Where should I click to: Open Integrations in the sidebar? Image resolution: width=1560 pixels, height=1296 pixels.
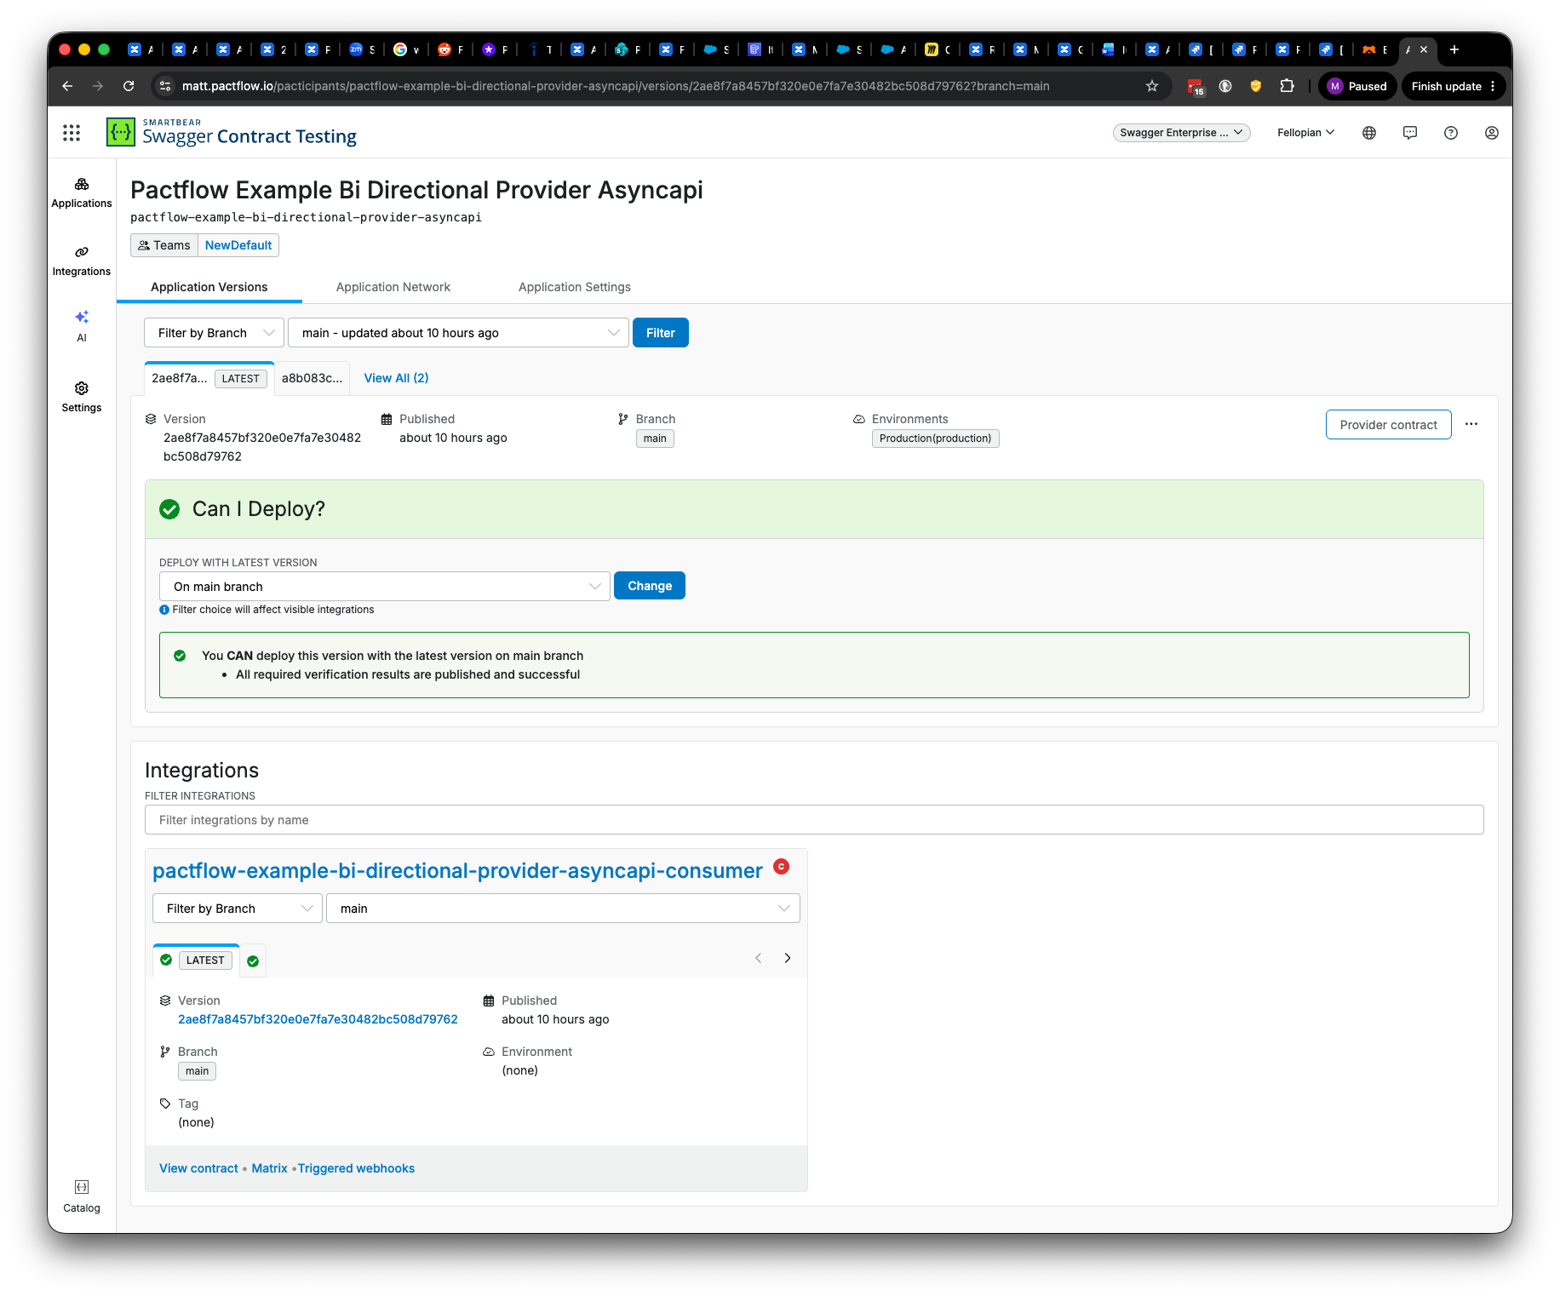tap(82, 261)
